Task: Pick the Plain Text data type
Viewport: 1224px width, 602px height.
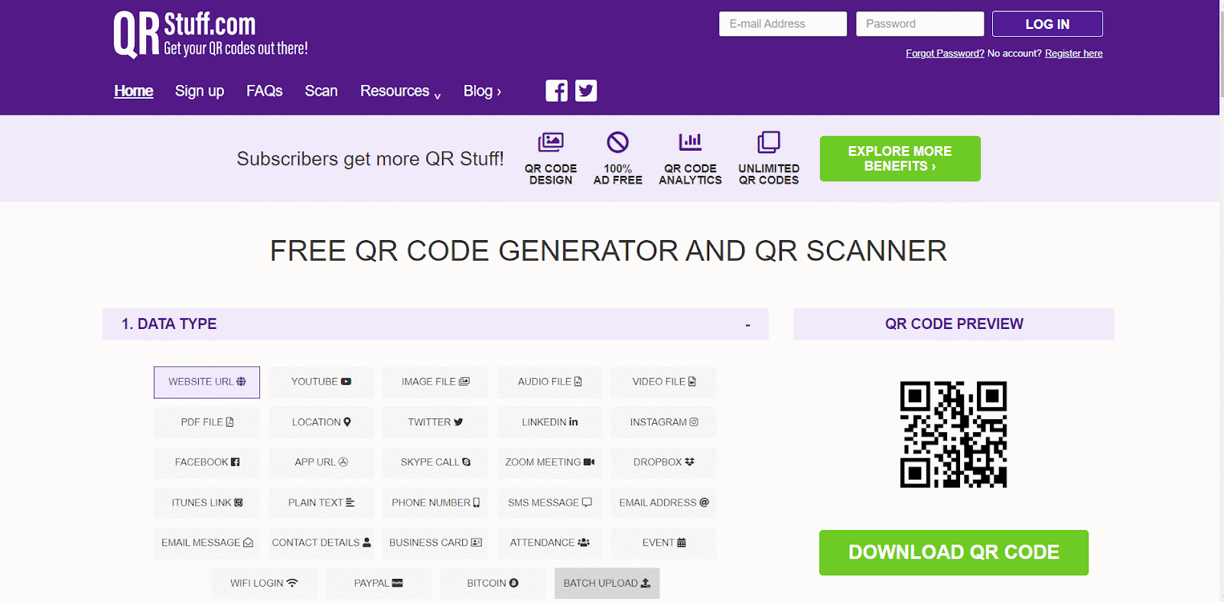Action: (321, 503)
